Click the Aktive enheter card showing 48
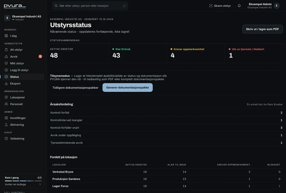This screenshot has height=193, width=286. [x=79, y=53]
